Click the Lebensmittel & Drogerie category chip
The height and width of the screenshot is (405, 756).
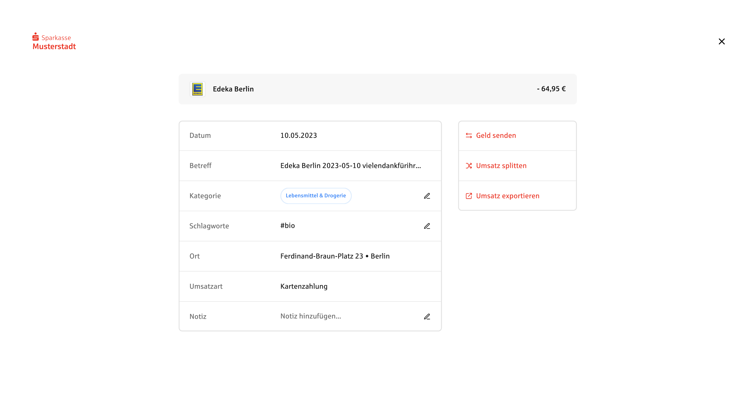[x=316, y=196]
